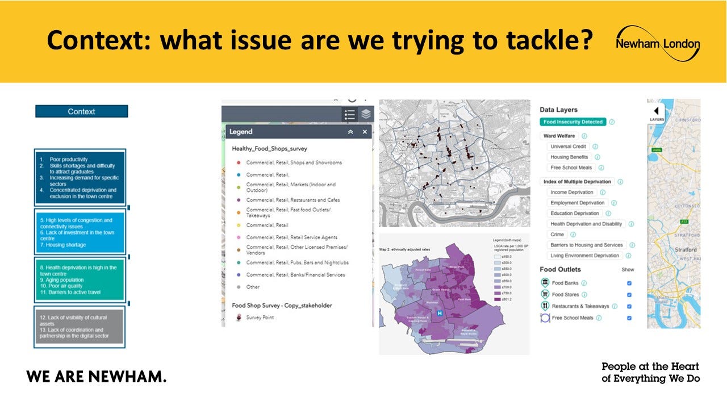Screen dimensions: 727x409
Task: Click purple dot for Restaurants and Cafes
Action: coord(238,200)
